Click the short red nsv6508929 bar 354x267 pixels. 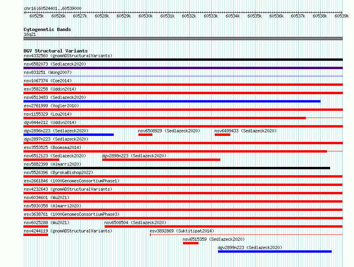point(146,135)
